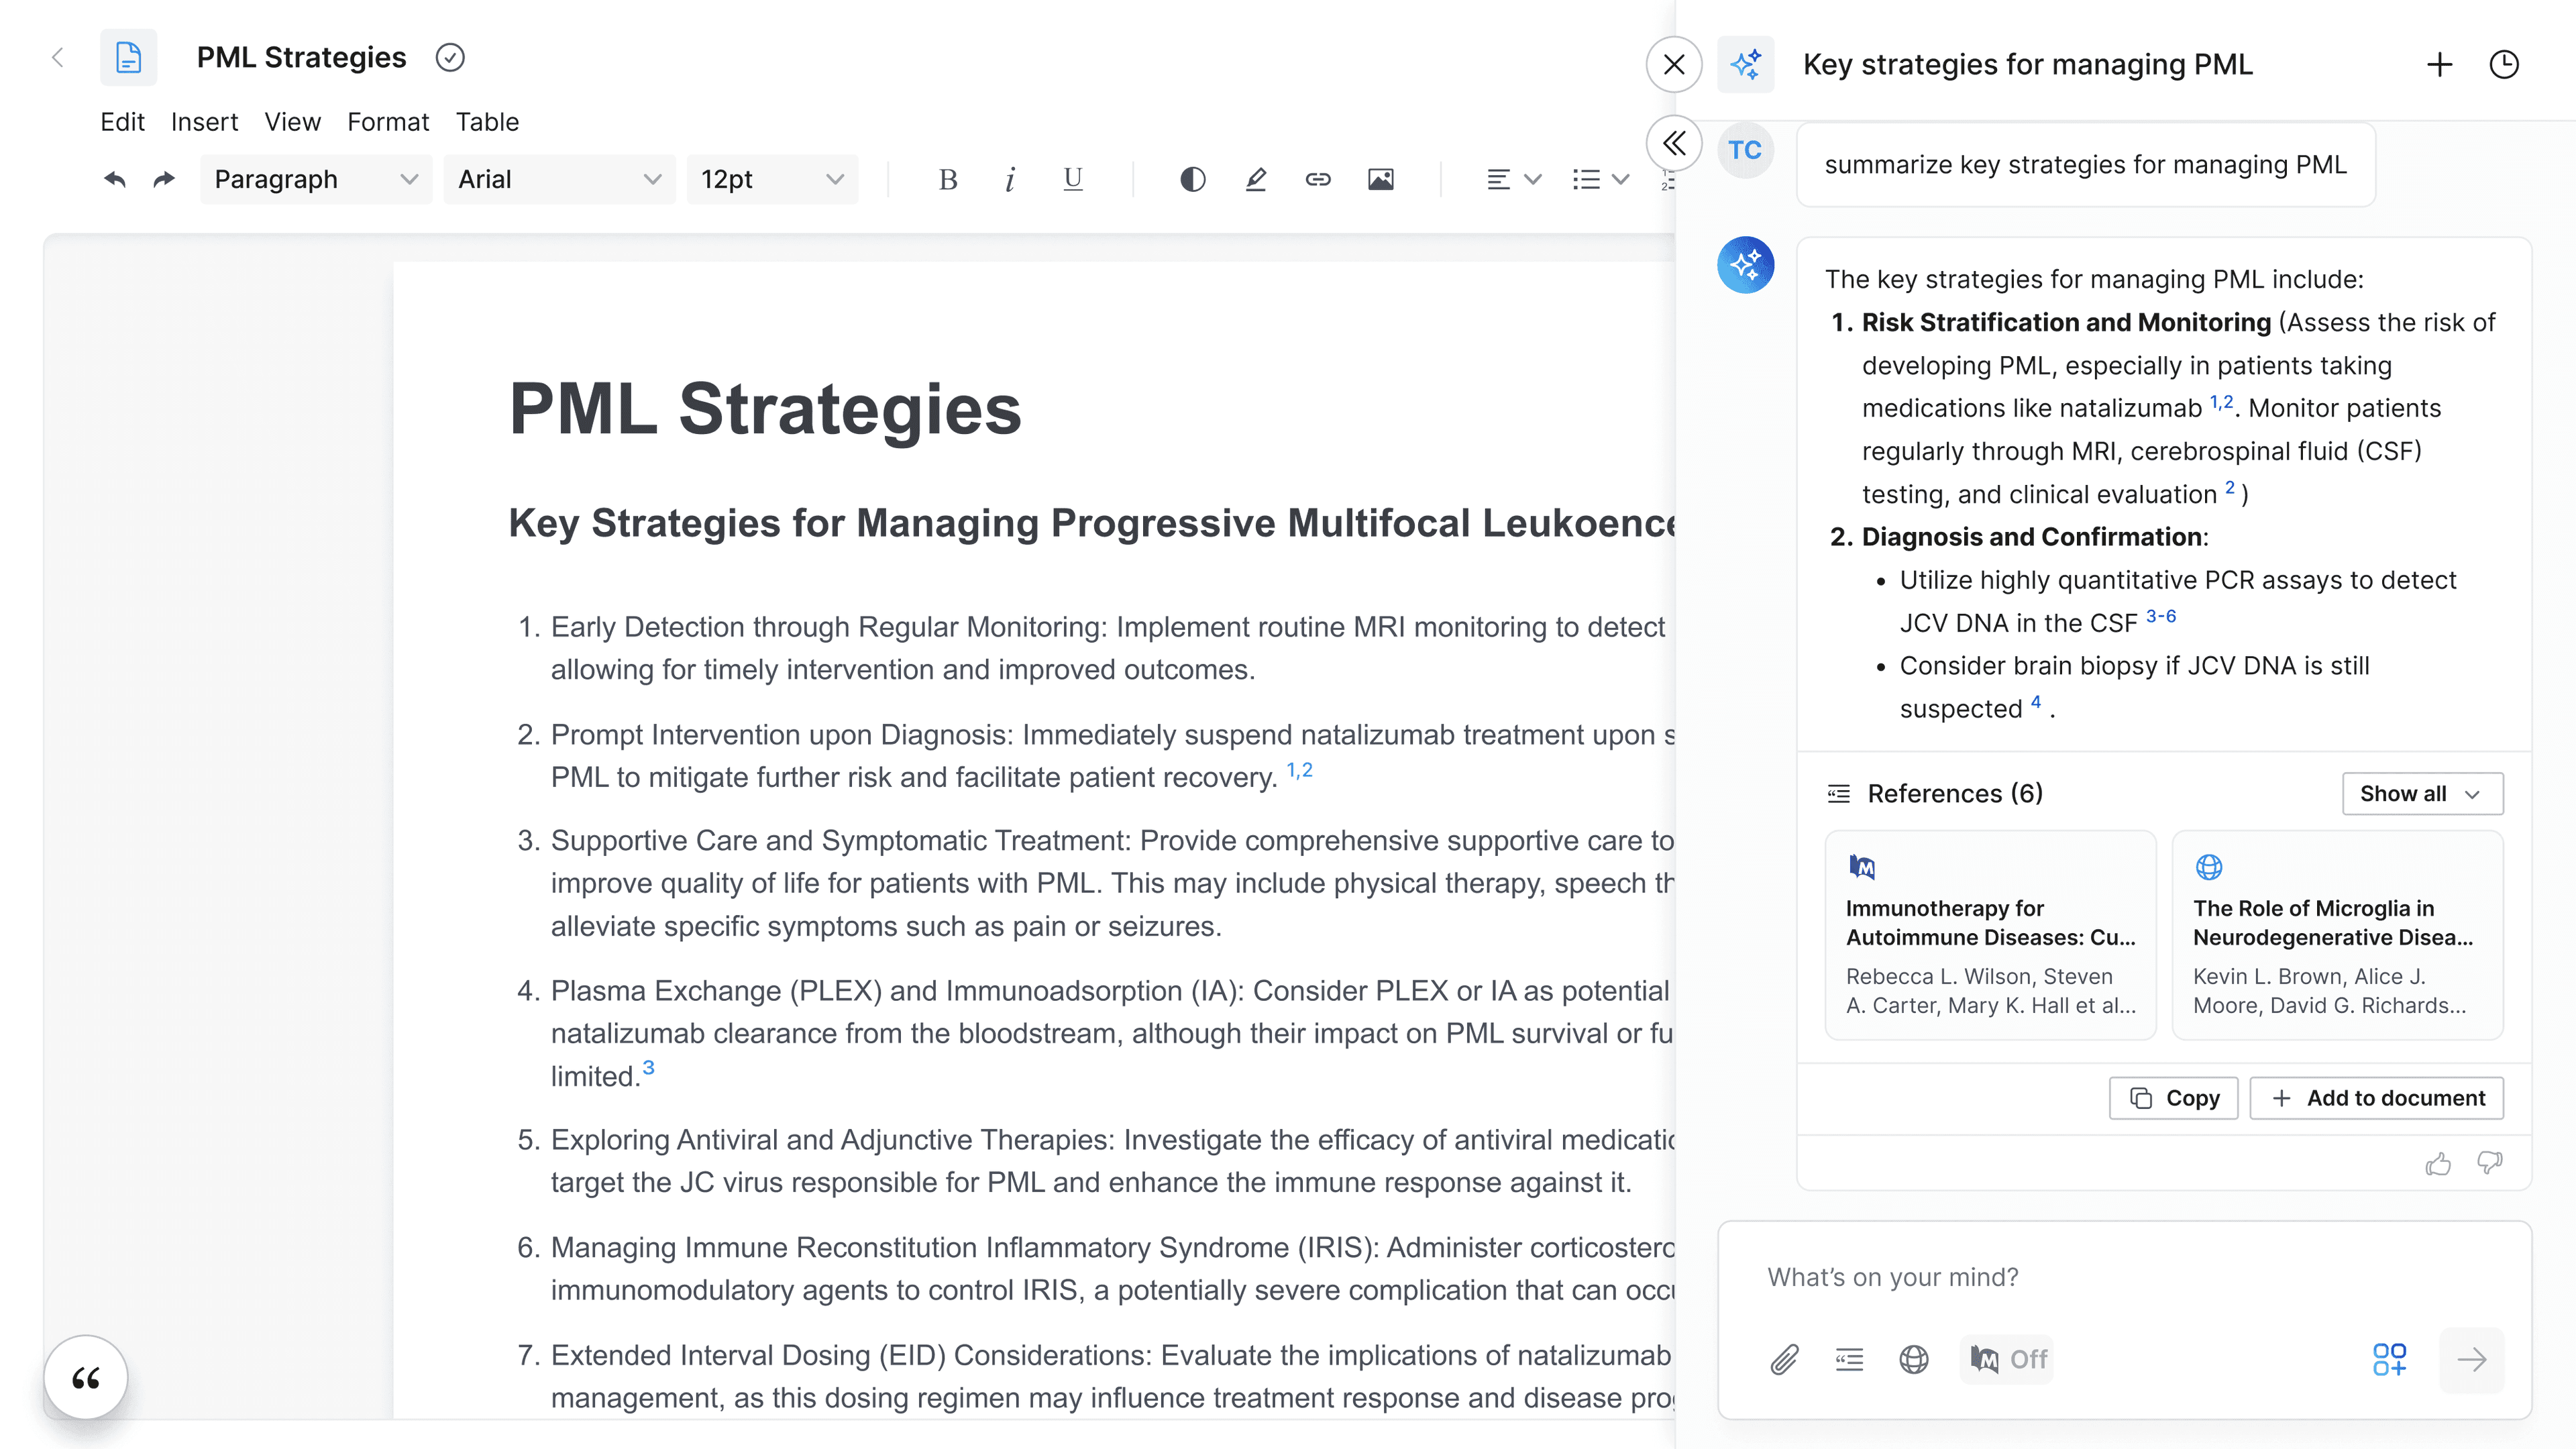Viewport: 2576px width, 1449px height.
Task: Toggle italic formatting
Action: (1010, 179)
